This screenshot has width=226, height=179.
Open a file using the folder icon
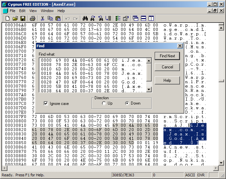click(15, 18)
